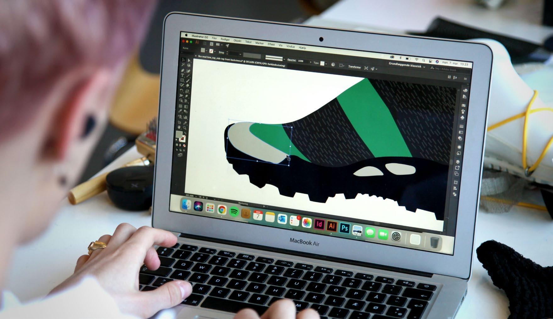Open Siri from the Dock
553x319 pixels.
(198, 207)
